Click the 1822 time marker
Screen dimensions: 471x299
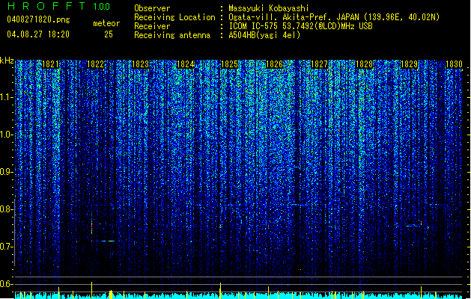click(x=95, y=64)
